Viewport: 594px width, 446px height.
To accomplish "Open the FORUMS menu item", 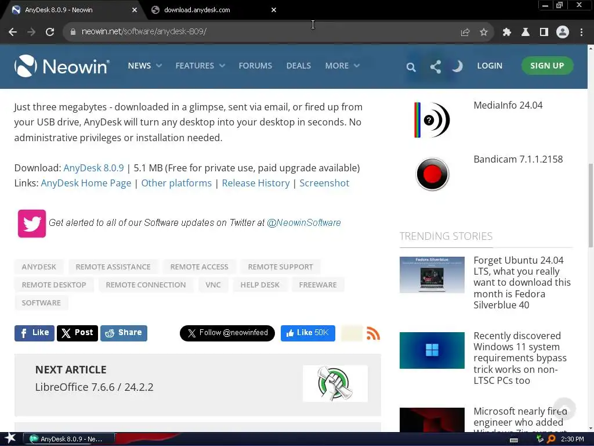I will coord(255,66).
